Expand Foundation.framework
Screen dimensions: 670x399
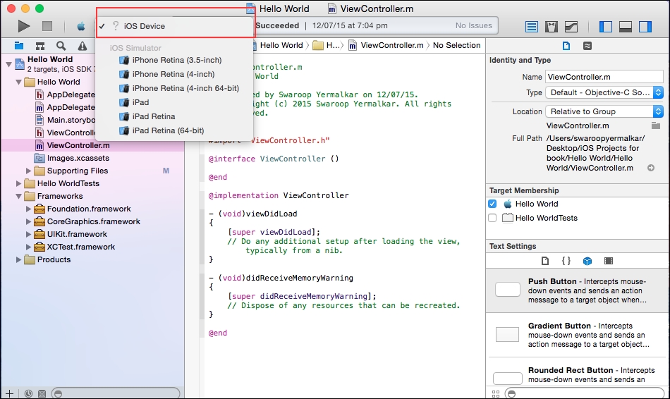point(28,209)
